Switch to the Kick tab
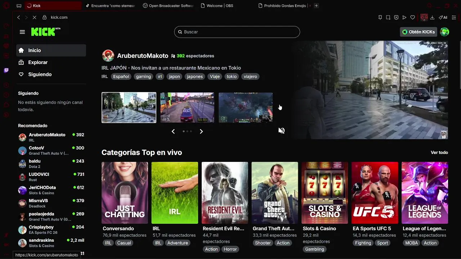The width and height of the screenshot is (461, 259). click(53, 6)
